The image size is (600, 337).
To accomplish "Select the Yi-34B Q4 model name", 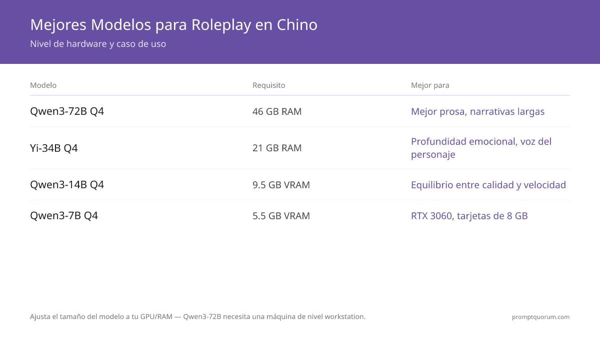I will (x=54, y=148).
